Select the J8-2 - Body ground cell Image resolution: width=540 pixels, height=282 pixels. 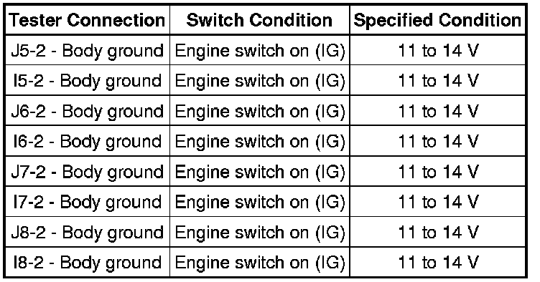[x=88, y=232]
